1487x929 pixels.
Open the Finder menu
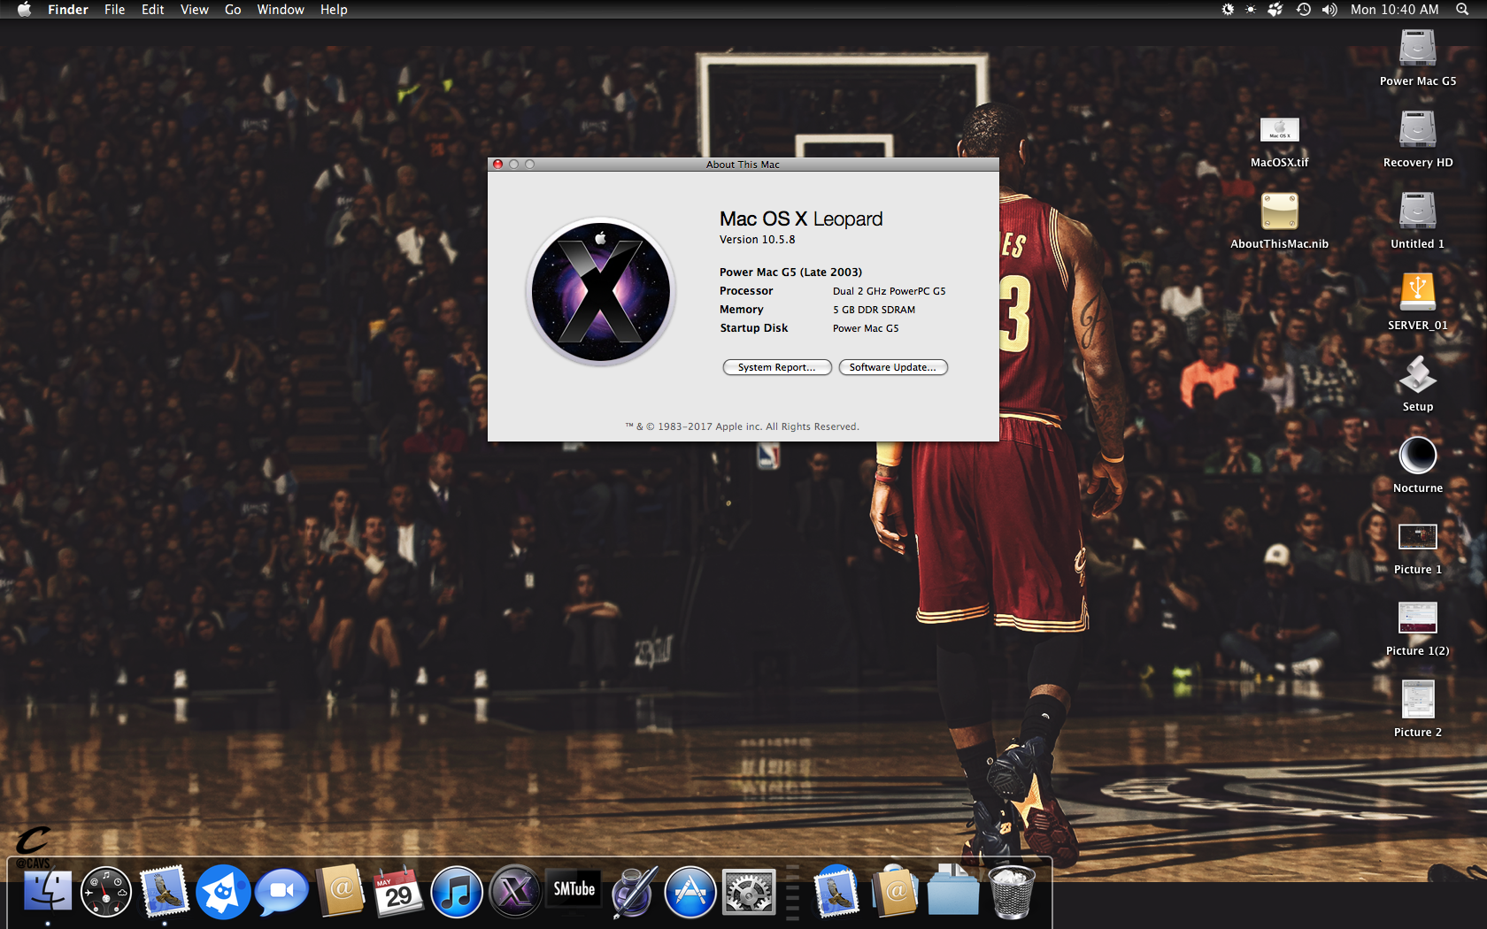[68, 10]
